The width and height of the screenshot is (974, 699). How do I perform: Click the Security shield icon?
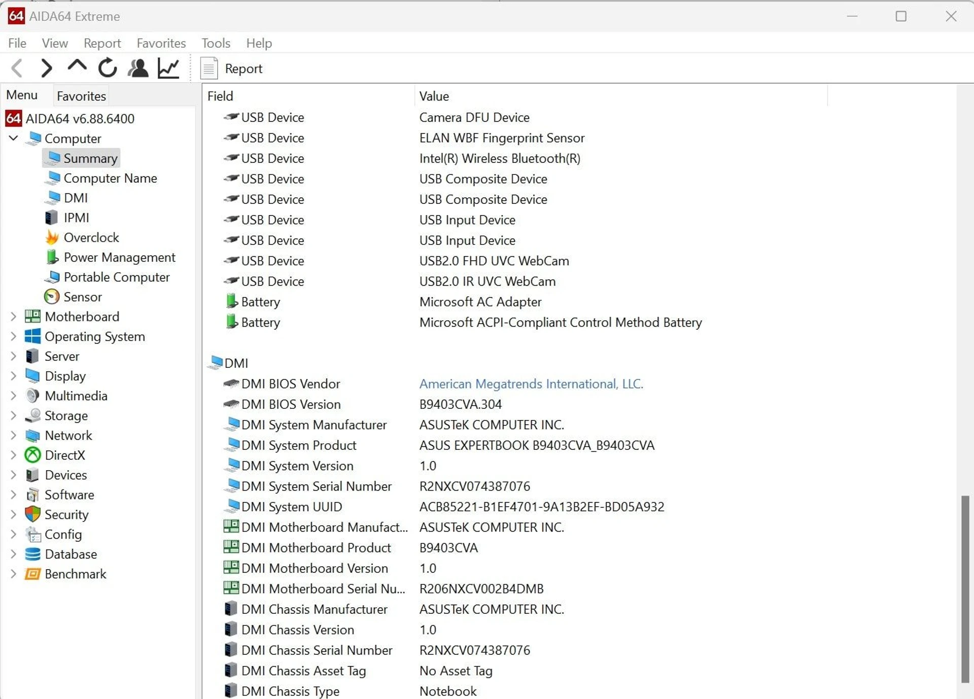32,514
